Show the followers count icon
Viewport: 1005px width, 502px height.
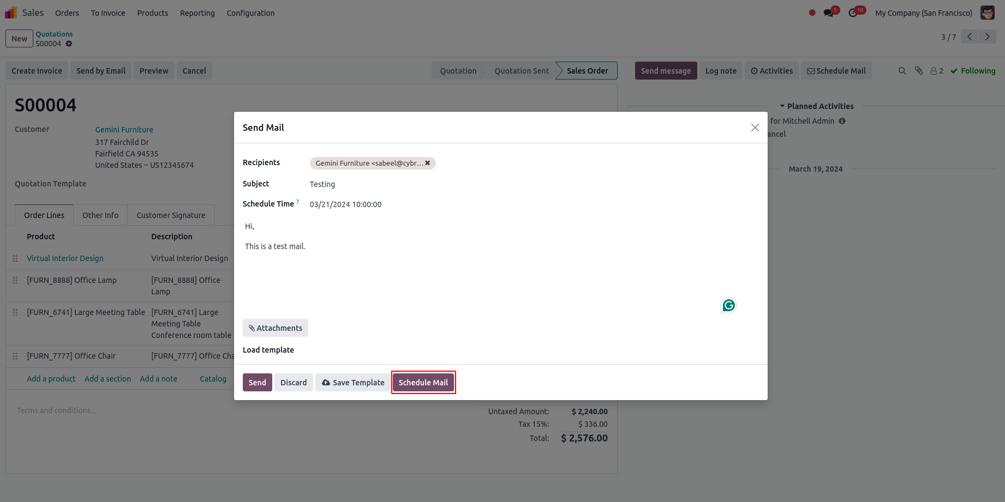(937, 71)
